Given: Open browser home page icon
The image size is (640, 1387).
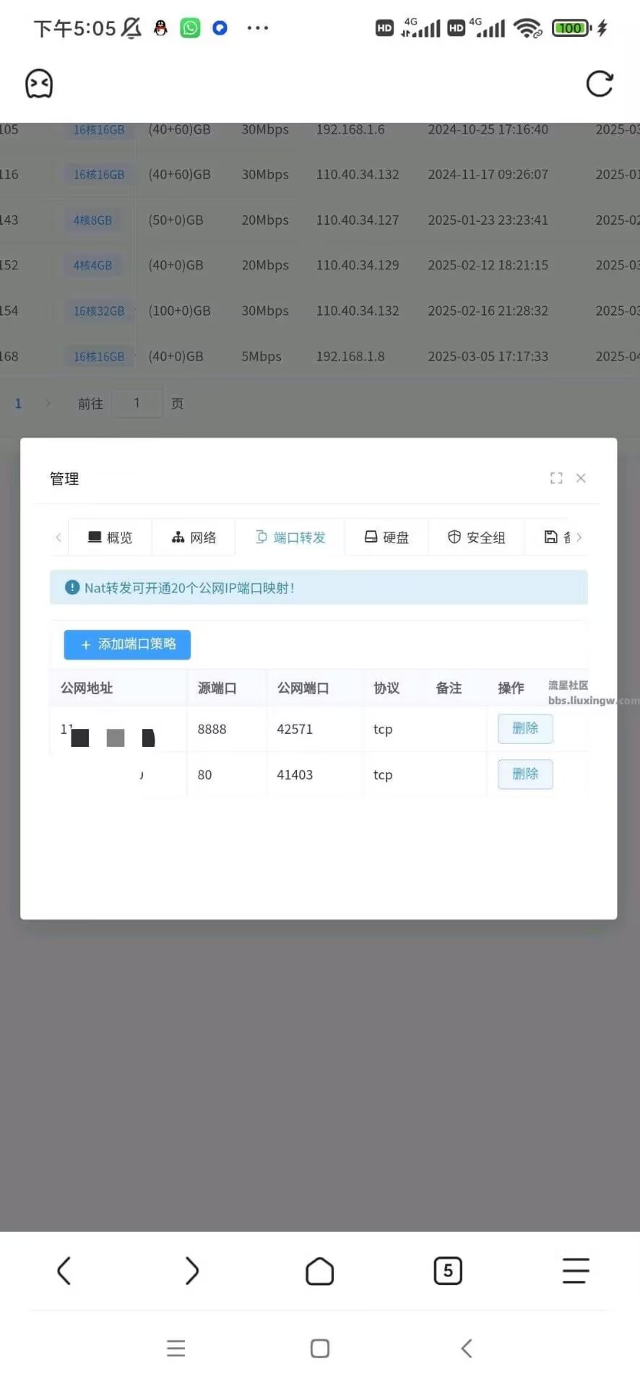Looking at the screenshot, I should click(319, 1271).
